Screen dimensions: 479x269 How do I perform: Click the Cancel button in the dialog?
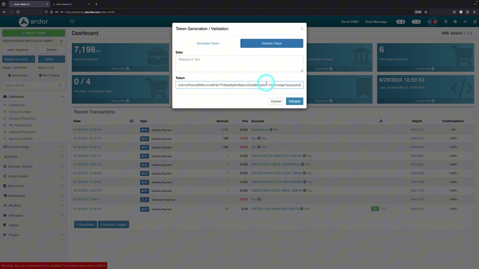click(276, 101)
